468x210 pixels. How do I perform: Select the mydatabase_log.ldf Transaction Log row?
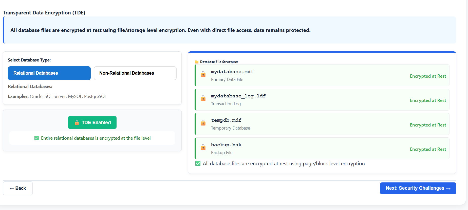tap(304, 100)
